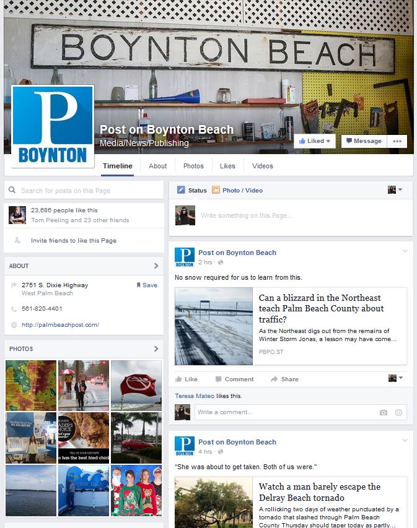This screenshot has height=528, width=417.
Task: Switch to the Timeline tab
Action: tap(117, 166)
